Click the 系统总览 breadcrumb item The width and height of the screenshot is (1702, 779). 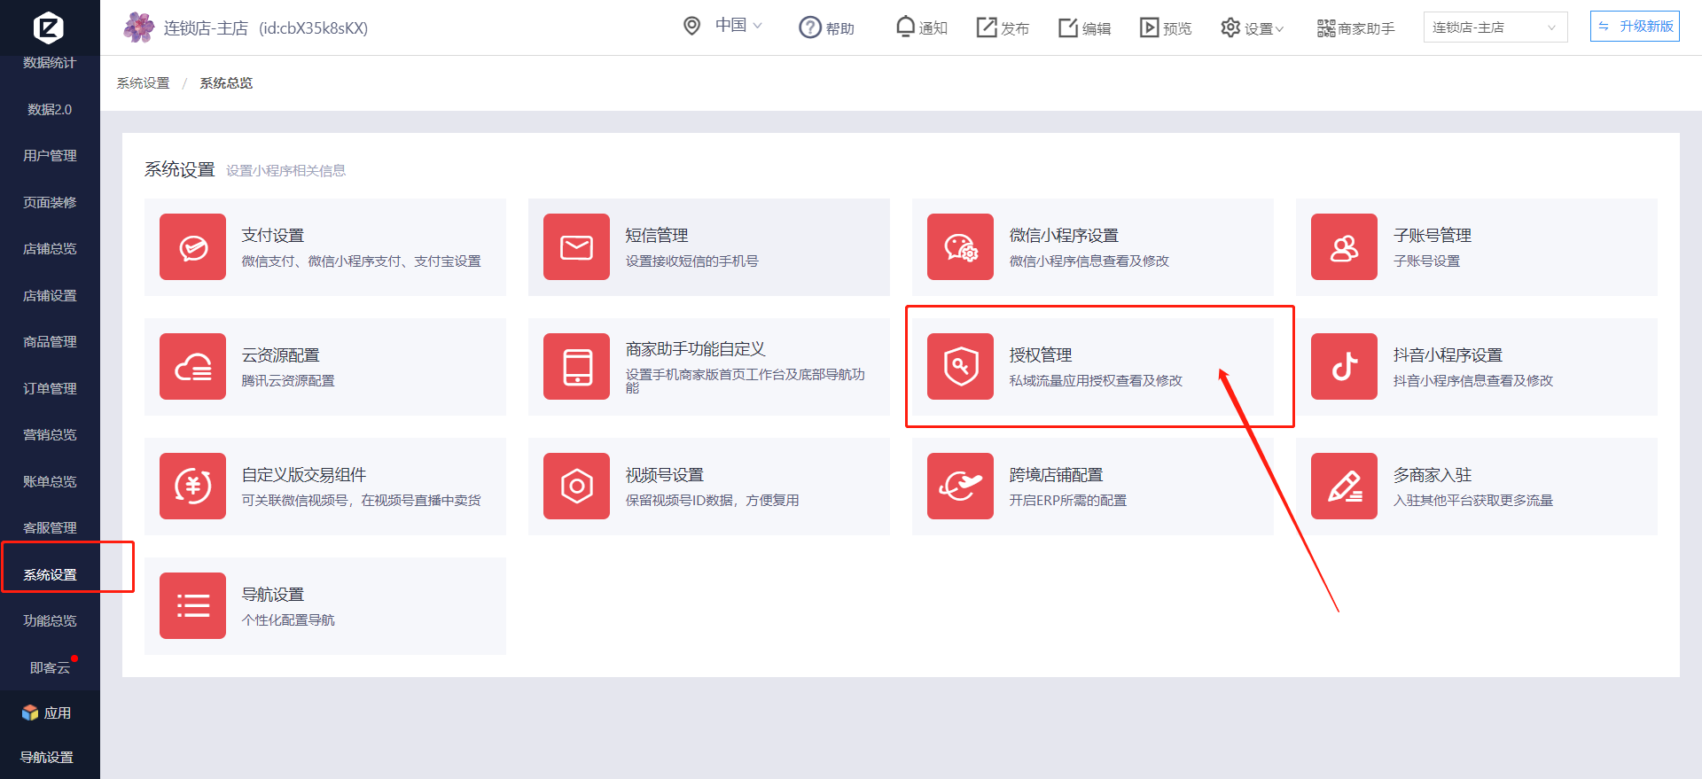coord(226,82)
